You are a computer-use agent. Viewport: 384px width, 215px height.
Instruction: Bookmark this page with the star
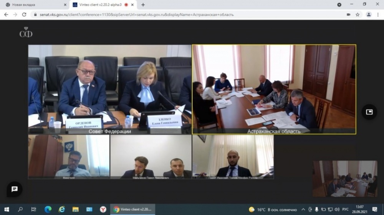(358, 15)
